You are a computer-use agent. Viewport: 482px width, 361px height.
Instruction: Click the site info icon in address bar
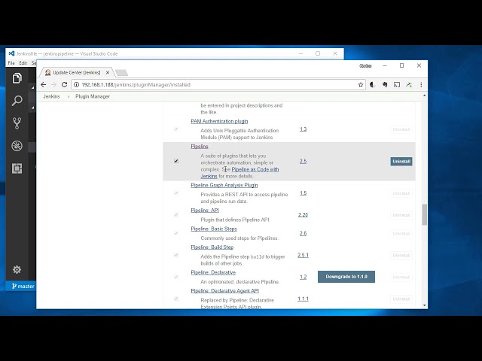tap(76, 85)
